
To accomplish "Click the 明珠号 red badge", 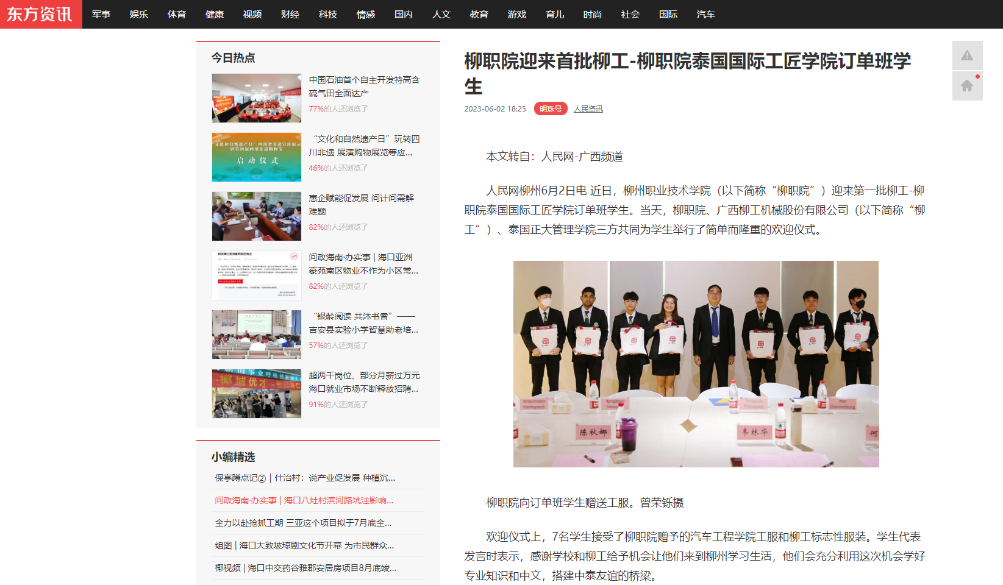I will coord(551,109).
